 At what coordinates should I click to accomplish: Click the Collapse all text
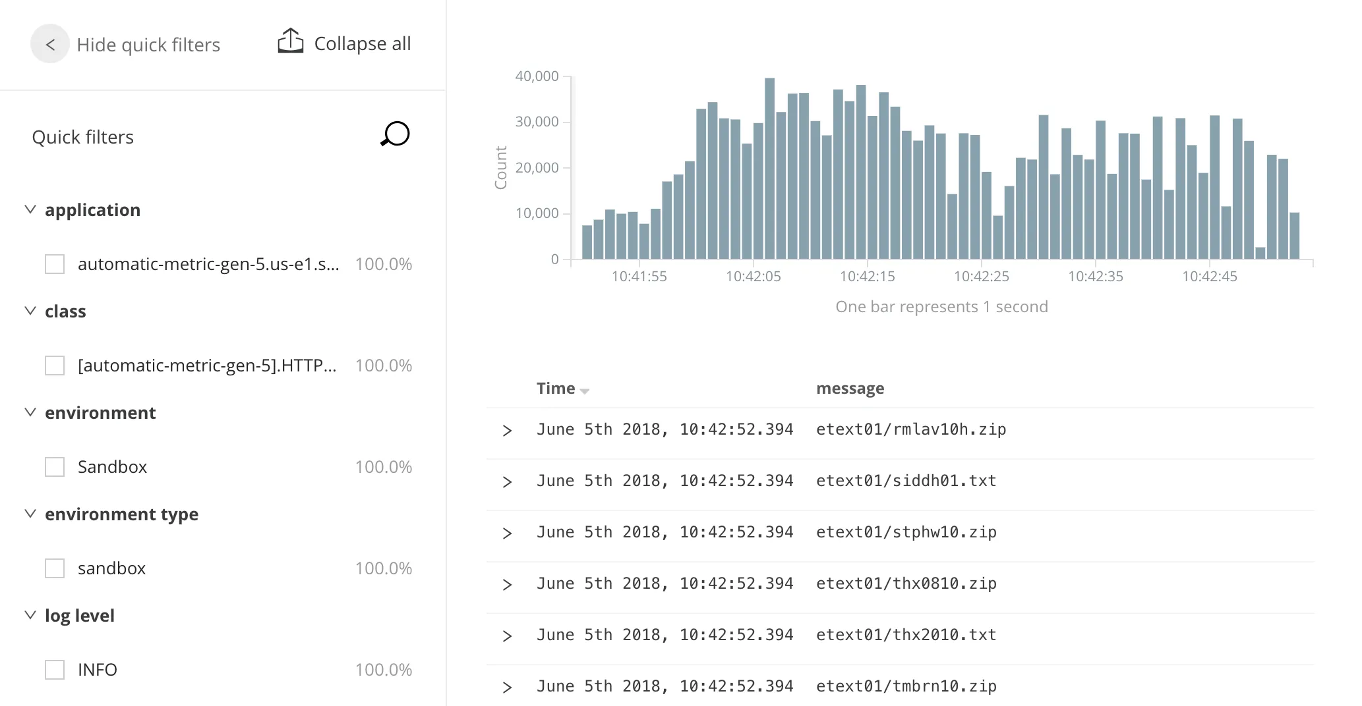[363, 43]
